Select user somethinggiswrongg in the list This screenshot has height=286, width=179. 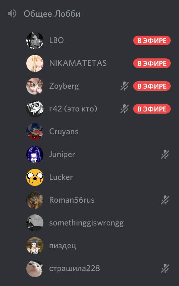[99, 223]
